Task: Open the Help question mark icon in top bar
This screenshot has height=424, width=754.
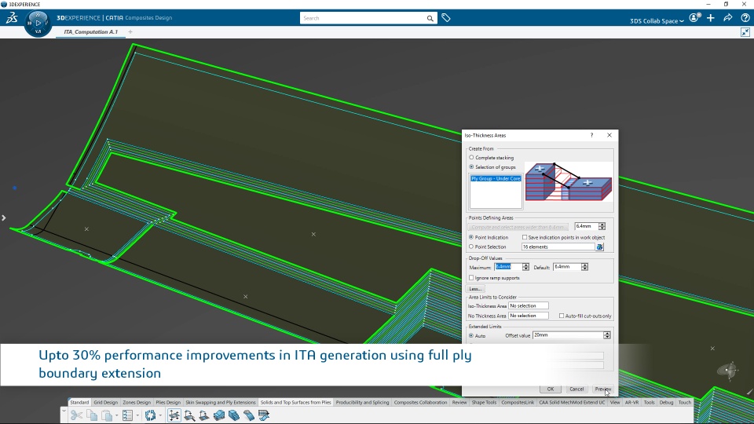Action: (745, 18)
